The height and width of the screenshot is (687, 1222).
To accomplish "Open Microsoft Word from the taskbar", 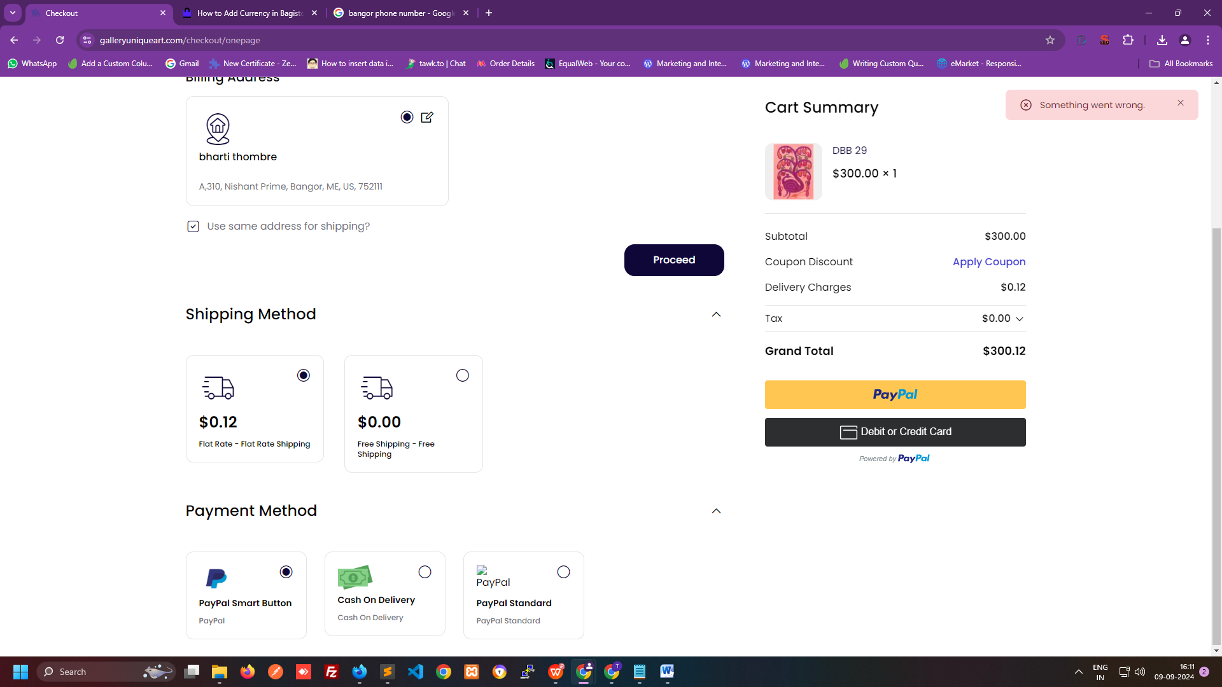I will 668,672.
